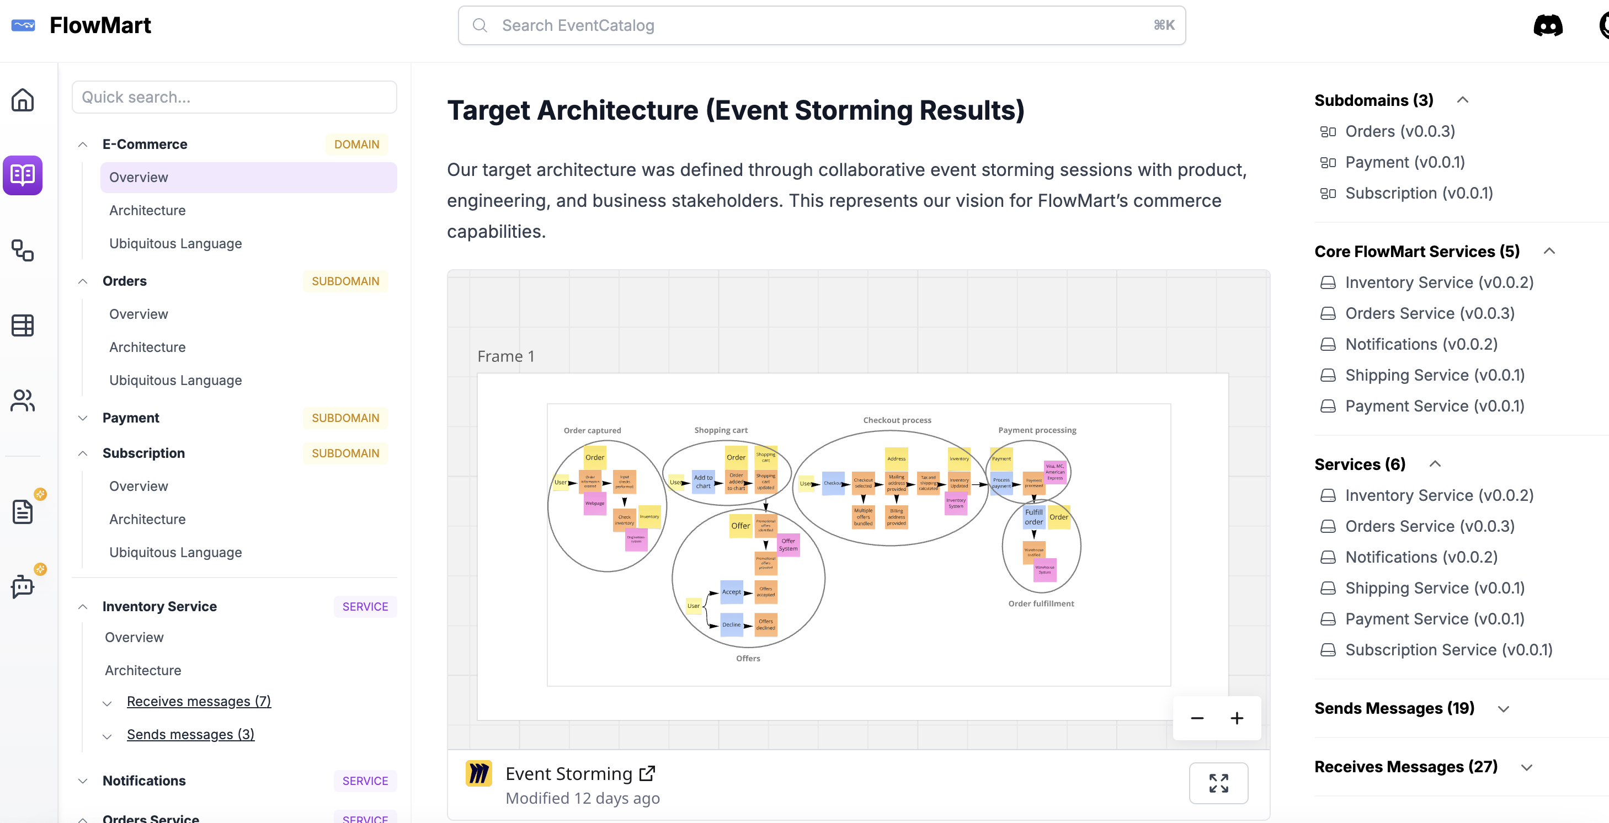Focus the Quick search field
Viewport: 1609px width, 823px height.
click(234, 98)
